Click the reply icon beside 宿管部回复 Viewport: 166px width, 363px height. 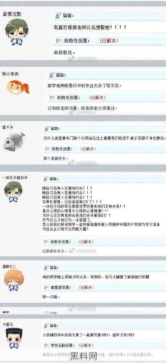[46, 287]
